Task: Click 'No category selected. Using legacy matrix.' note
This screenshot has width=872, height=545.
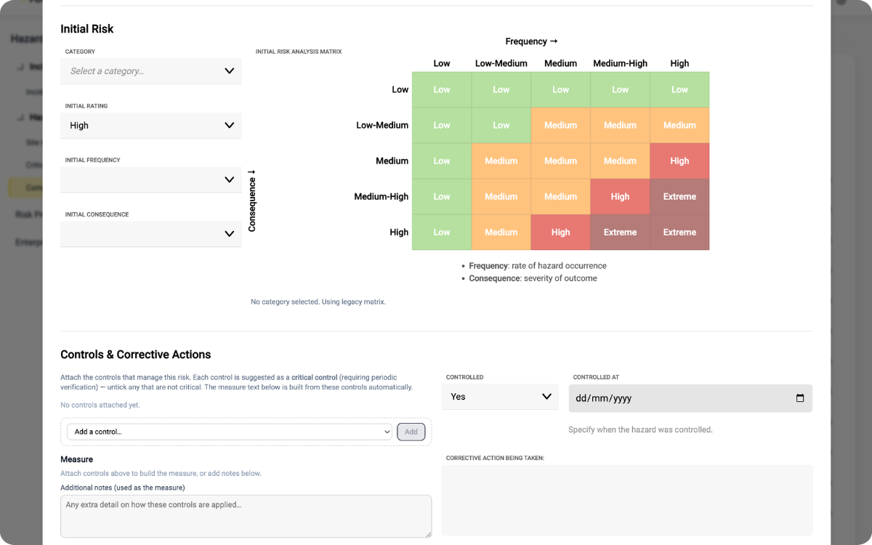Action: pos(318,302)
